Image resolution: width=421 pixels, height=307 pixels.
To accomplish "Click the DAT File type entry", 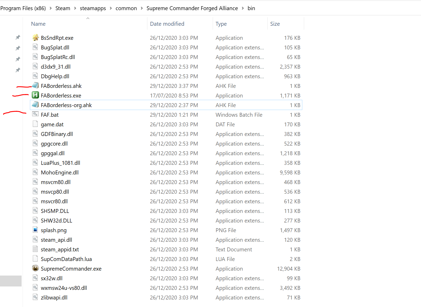I will click(225, 125).
